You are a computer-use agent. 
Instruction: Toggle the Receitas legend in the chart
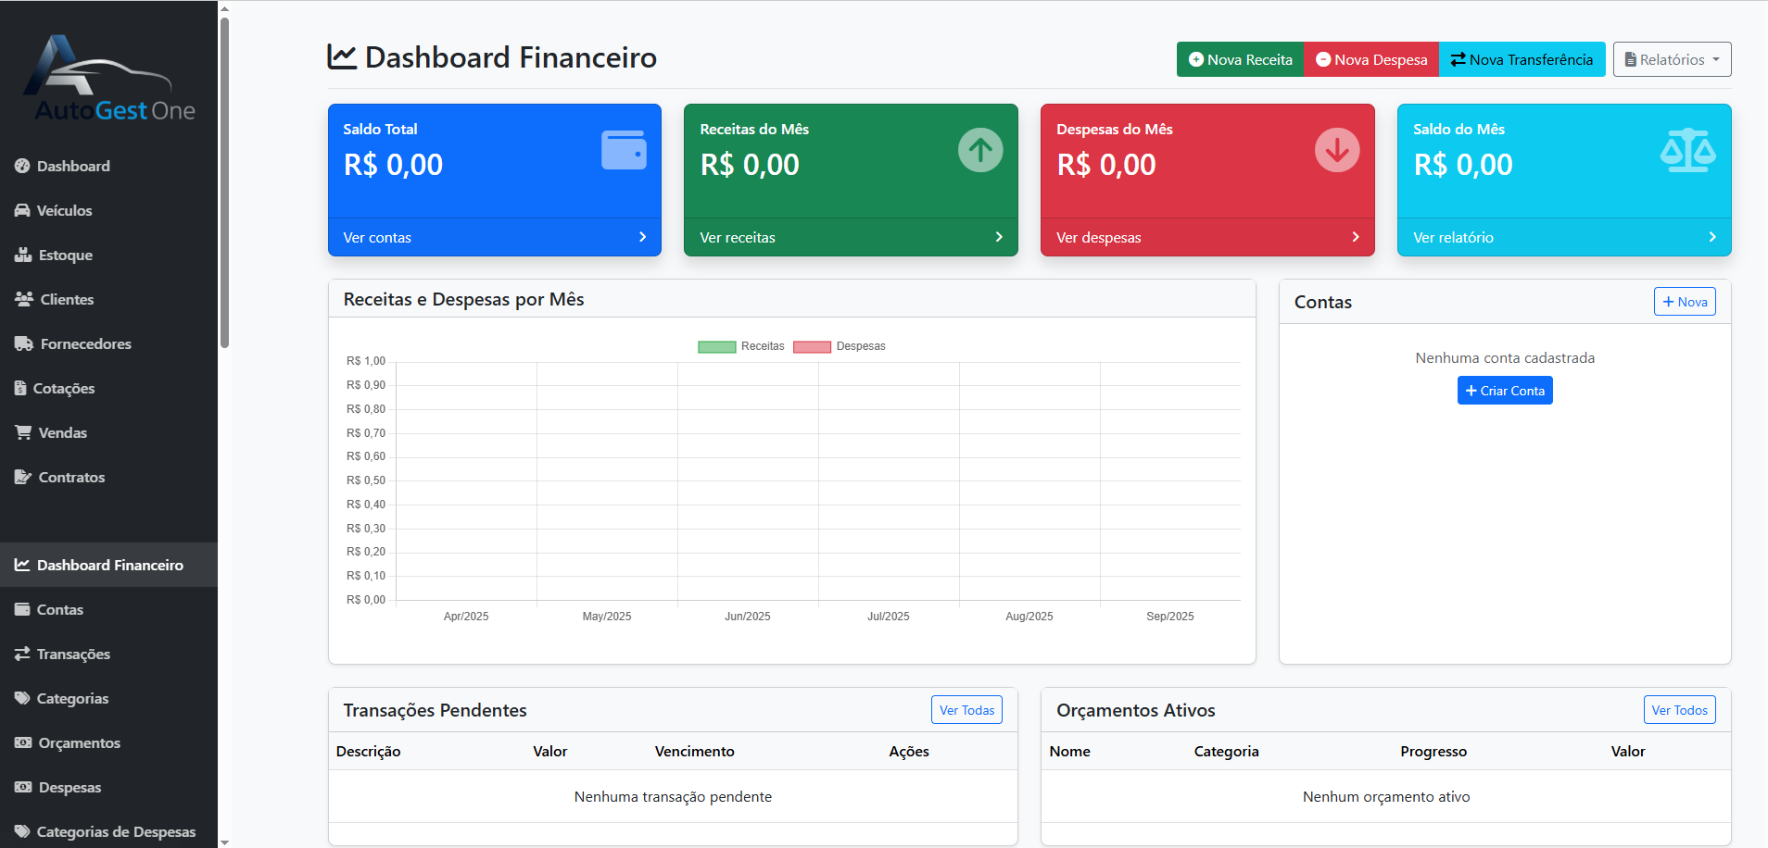coord(741,346)
